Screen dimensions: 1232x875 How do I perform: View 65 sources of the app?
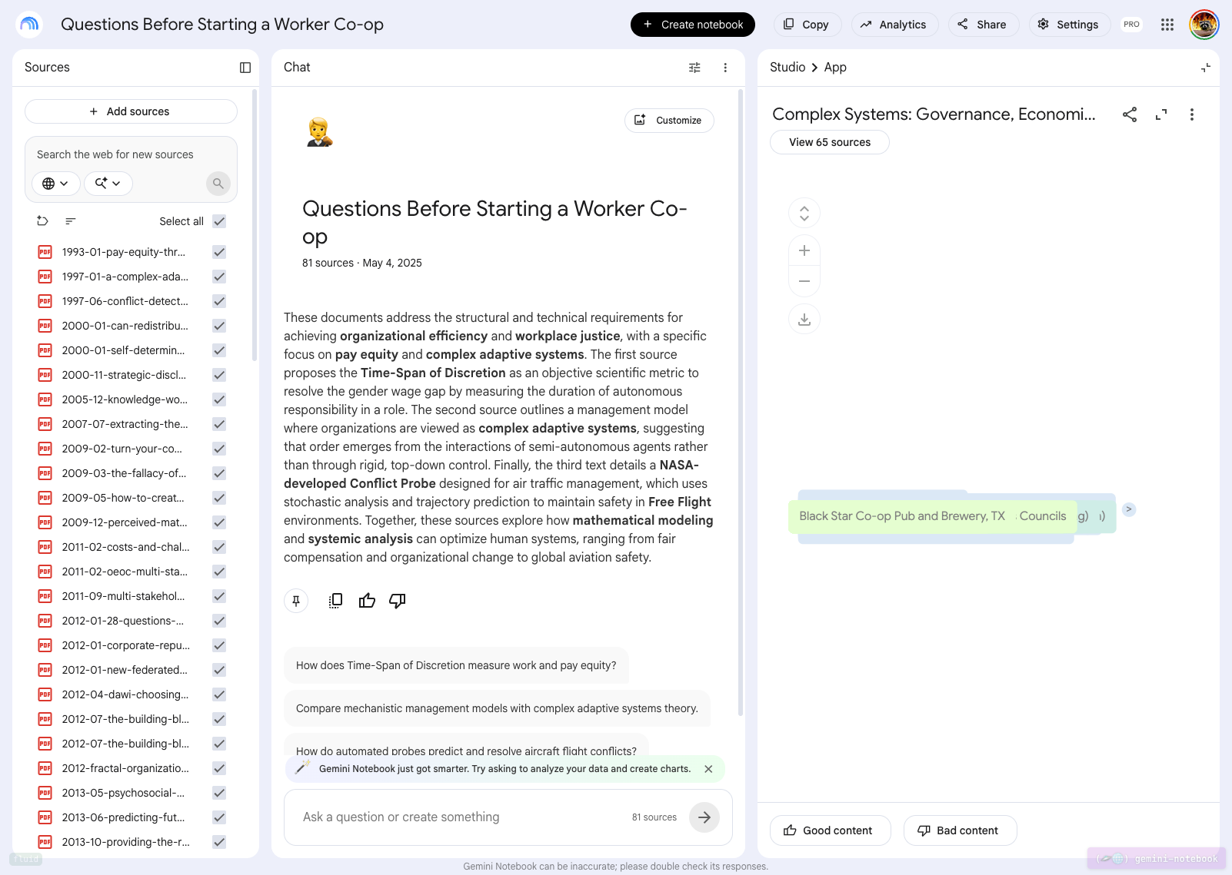click(830, 142)
